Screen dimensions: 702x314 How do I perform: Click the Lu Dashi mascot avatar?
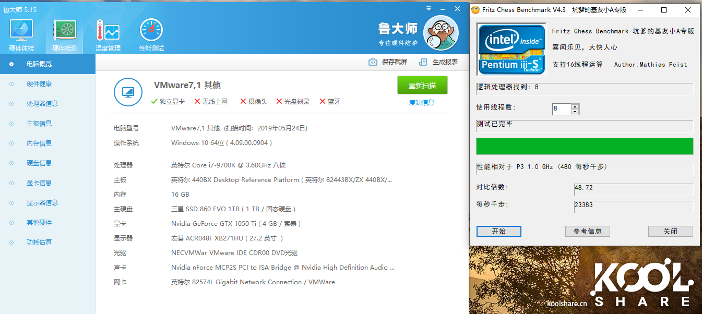click(x=441, y=33)
